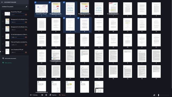Image resolution: width=172 pixels, height=97 pixels.
Task: Click the 1-23 page range field for Electrodynamics
Action: coord(17,37)
